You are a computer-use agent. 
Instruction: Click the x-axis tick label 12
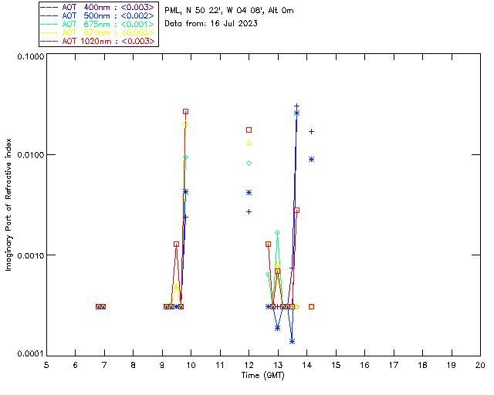(x=249, y=365)
